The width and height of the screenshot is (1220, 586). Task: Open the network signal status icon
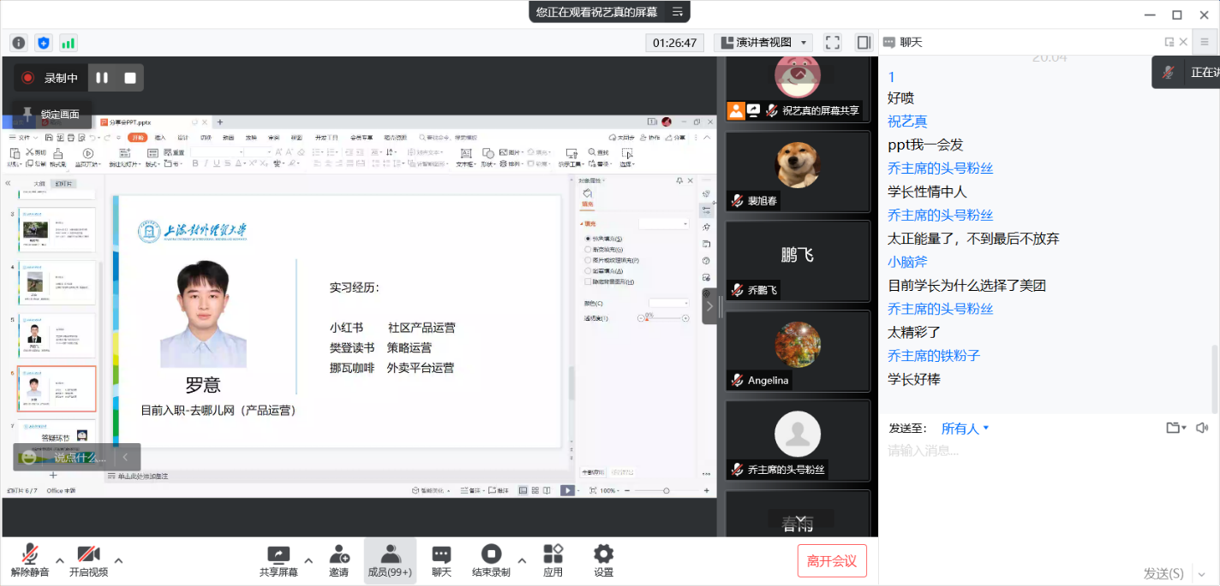click(x=68, y=43)
